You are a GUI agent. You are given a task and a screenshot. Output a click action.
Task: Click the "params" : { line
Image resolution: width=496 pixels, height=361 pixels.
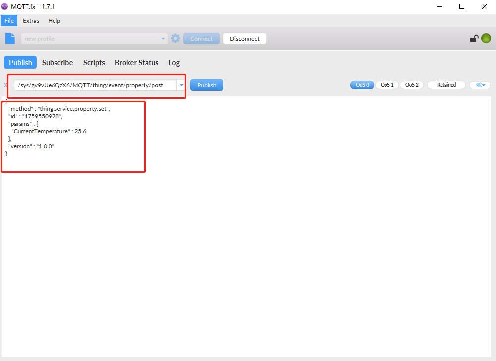(x=23, y=124)
